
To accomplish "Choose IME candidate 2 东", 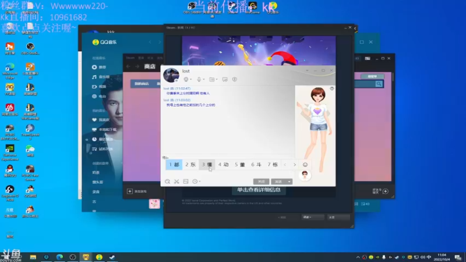I will pyautogui.click(x=190, y=165).
